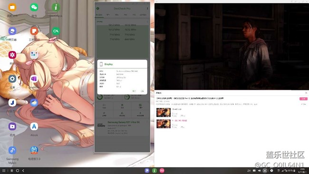Image resolution: width=309 pixels, height=174 pixels.
Task: Click the volume speaker tray icon
Action: [x=260, y=171]
